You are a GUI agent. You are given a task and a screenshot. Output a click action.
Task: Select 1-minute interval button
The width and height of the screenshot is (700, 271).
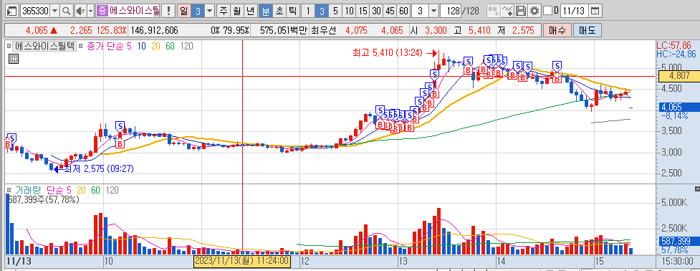tap(307, 11)
